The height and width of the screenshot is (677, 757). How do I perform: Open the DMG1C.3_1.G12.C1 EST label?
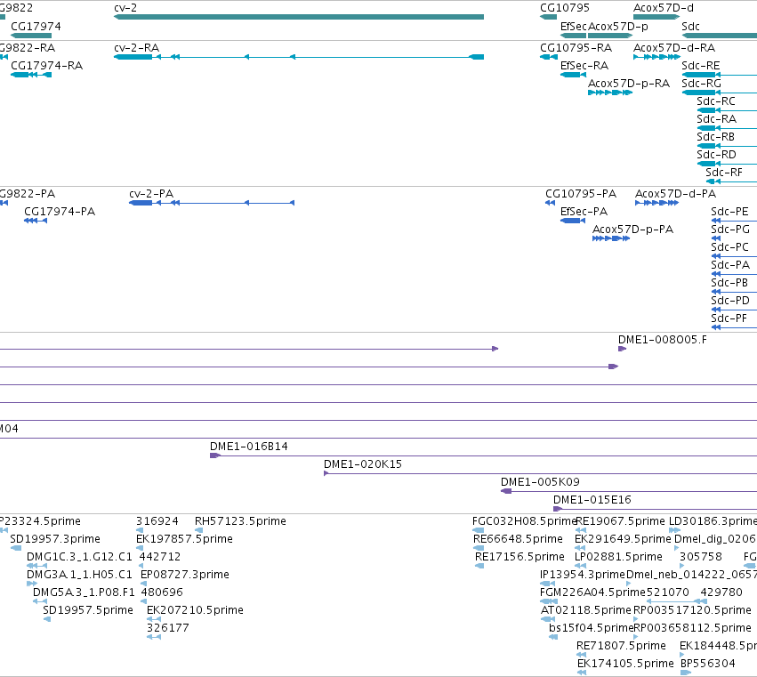pos(79,557)
